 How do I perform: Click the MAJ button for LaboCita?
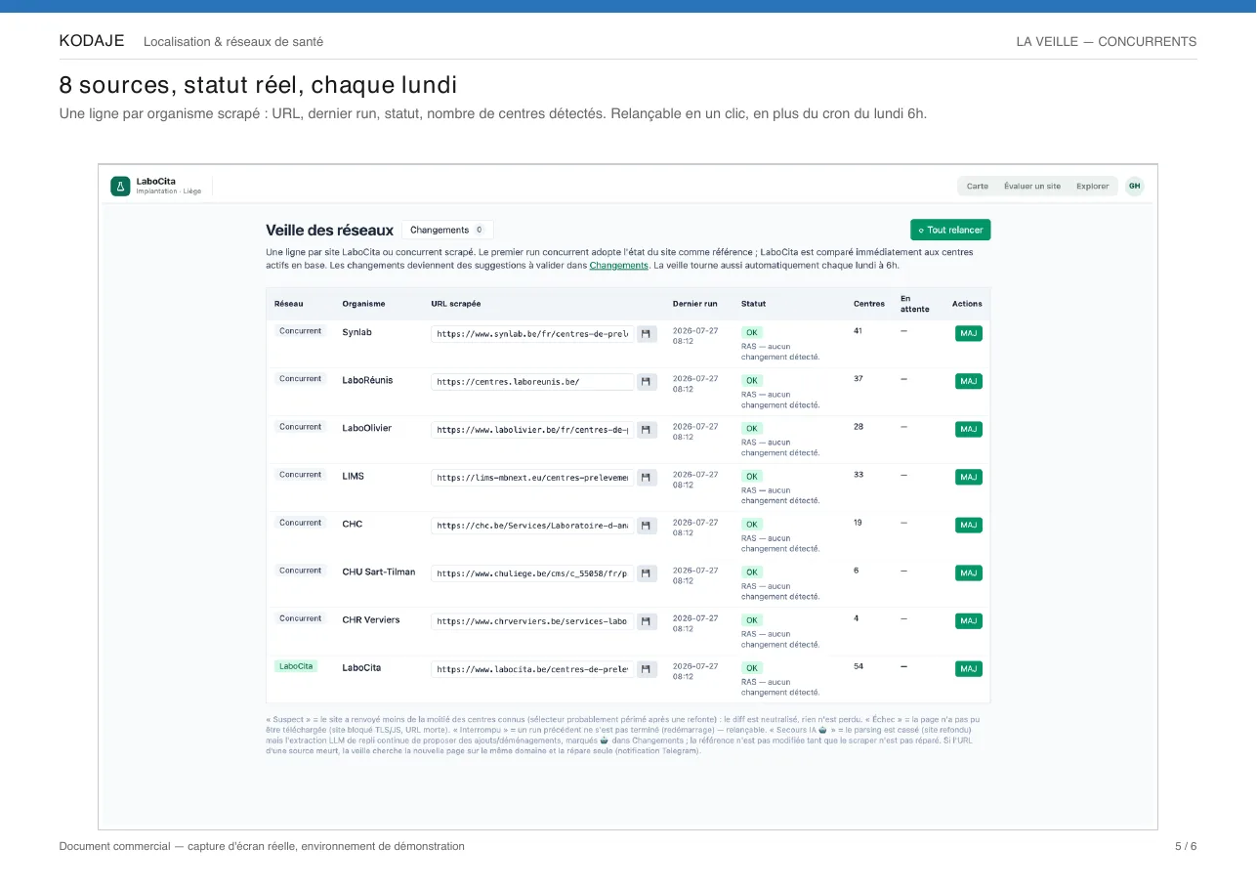click(x=969, y=668)
